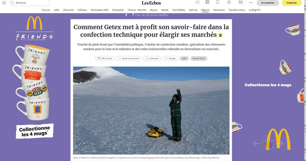Open the grid menu icon
This screenshot has width=306, height=161.
pos(4,3)
